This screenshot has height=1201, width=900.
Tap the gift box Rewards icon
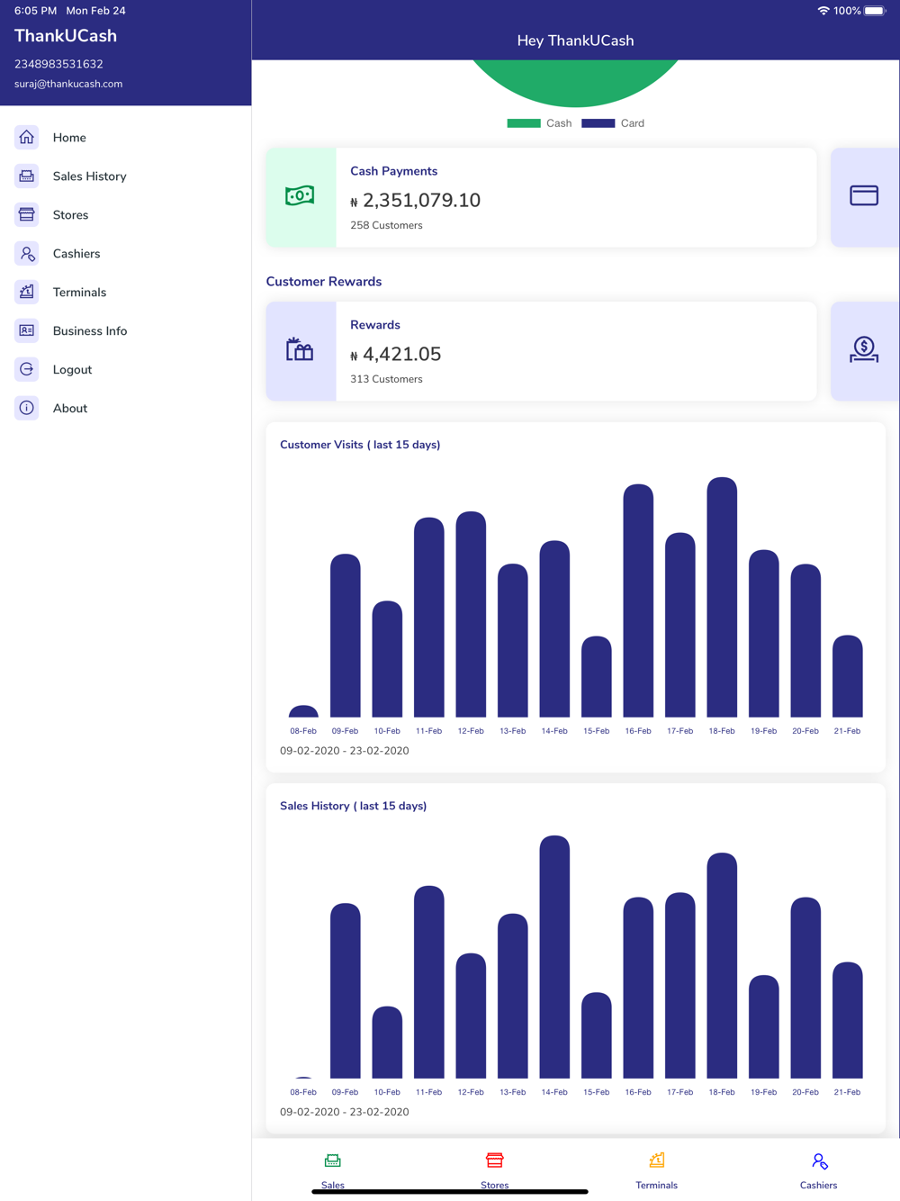point(300,349)
